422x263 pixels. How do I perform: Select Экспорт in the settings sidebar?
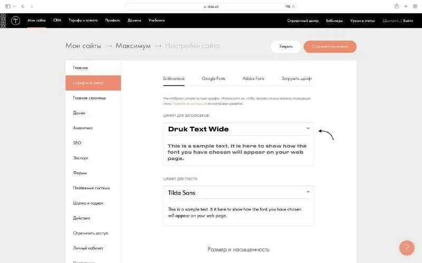point(93,158)
